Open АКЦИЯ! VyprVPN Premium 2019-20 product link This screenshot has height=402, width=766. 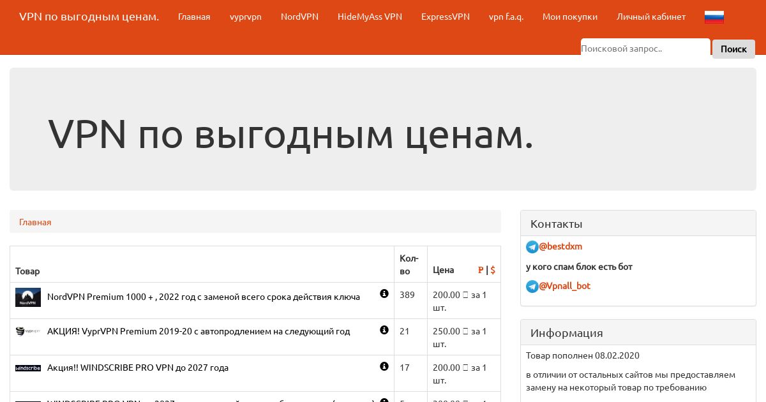pyautogui.click(x=199, y=331)
